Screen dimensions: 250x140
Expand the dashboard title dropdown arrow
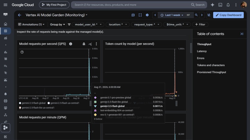click(87, 15)
